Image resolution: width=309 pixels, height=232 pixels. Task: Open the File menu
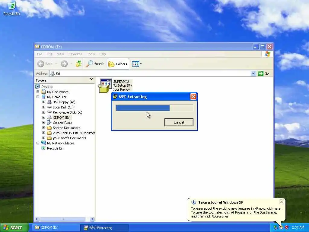coord(40,54)
